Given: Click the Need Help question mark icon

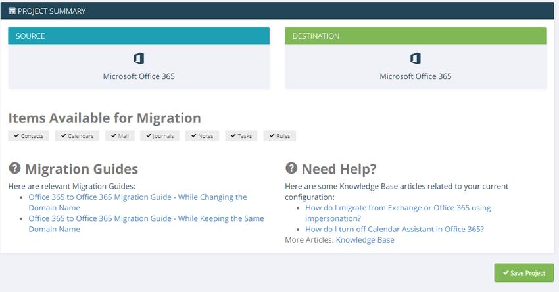Looking at the screenshot, I should click(x=291, y=168).
